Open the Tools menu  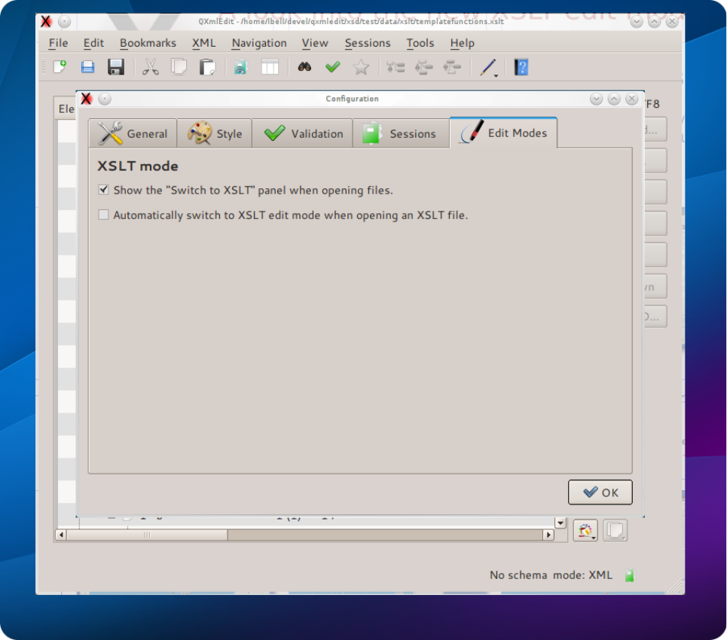coord(420,43)
